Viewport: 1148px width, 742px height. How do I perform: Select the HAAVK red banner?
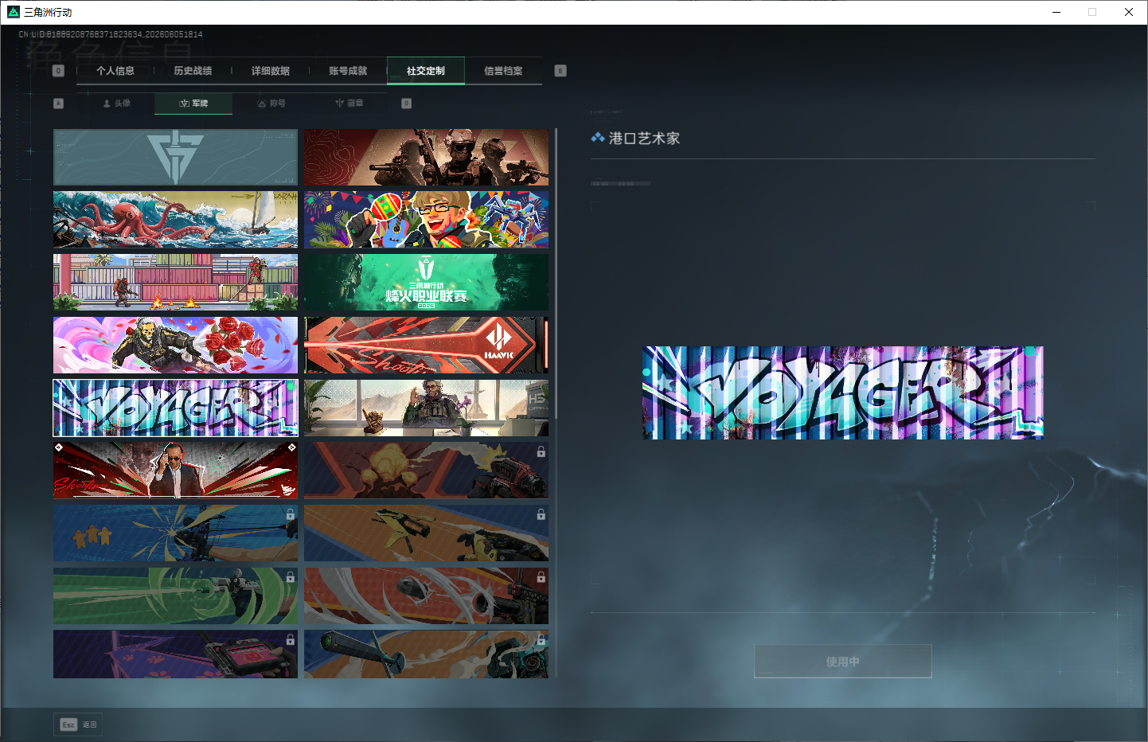(x=426, y=346)
